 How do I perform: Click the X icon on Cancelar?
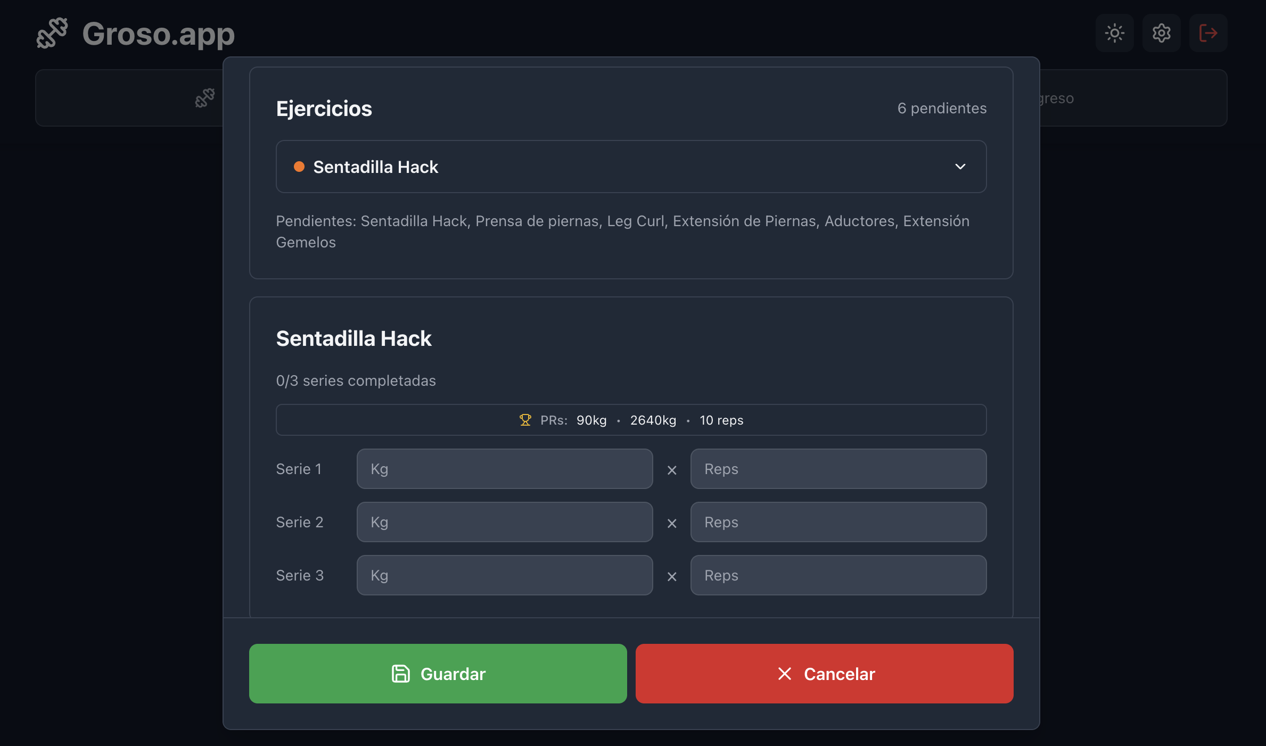coord(784,674)
